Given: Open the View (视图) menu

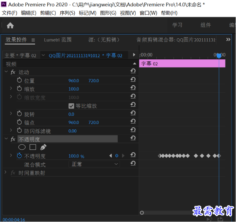Looking at the screenshot, I should coord(128,13).
